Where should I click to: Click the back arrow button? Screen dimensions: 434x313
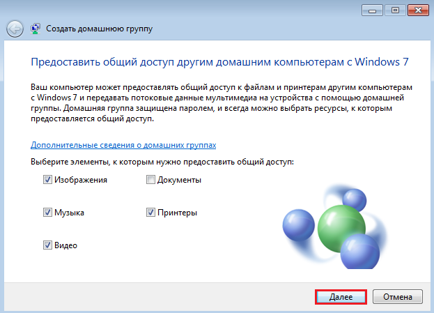(15, 29)
